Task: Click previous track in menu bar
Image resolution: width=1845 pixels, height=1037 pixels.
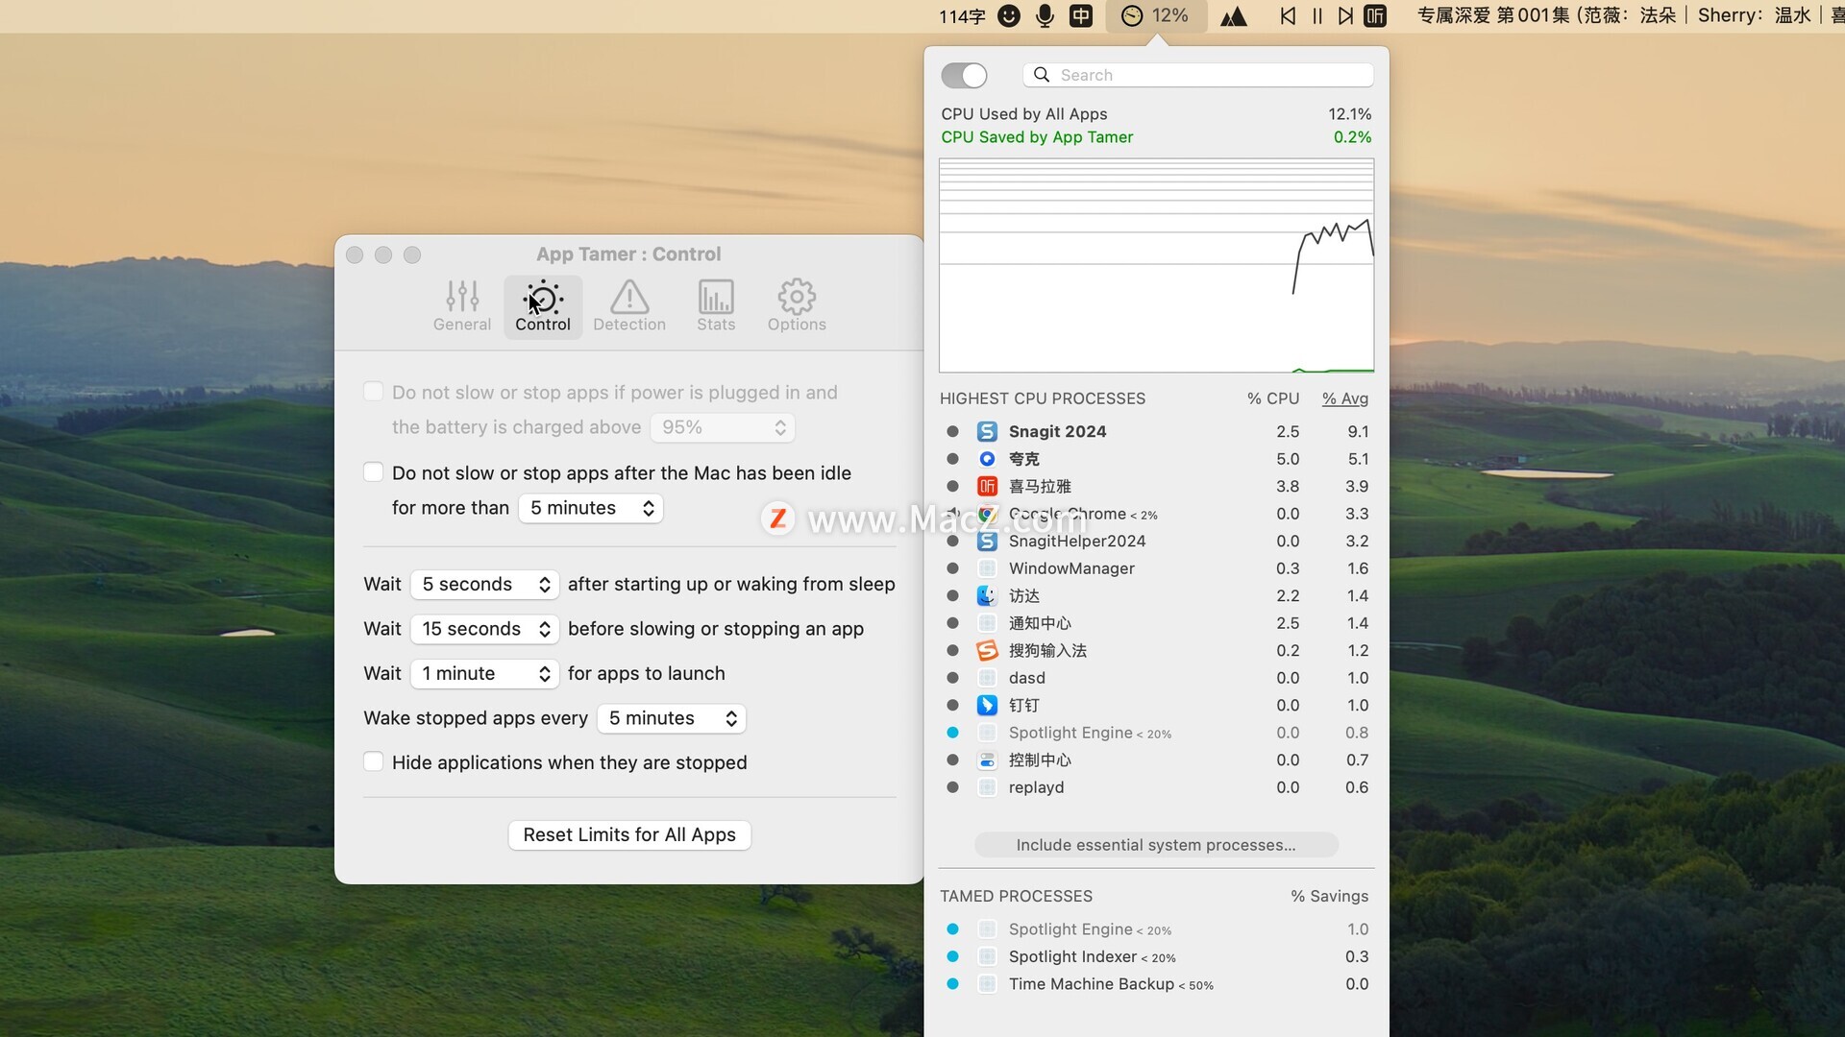Action: click(x=1288, y=15)
